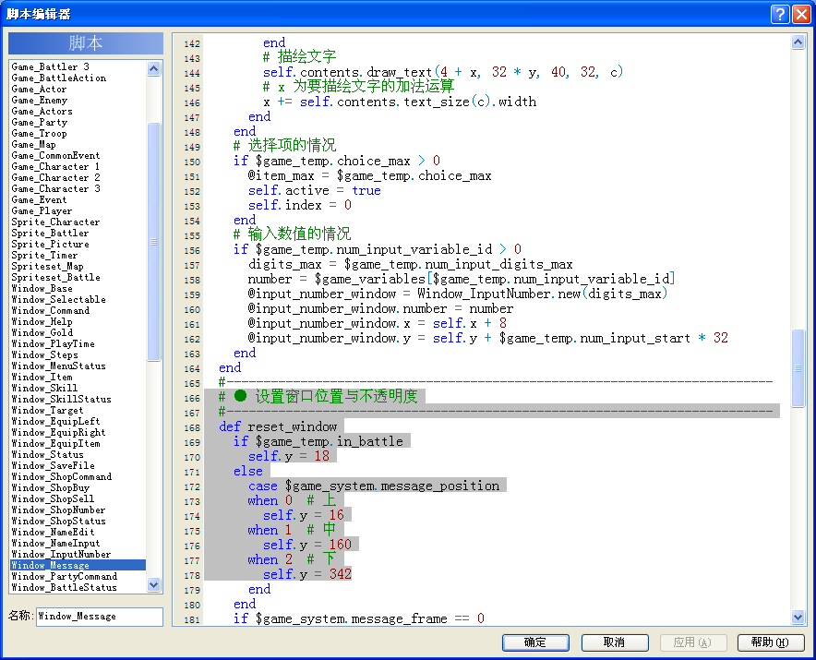Click the 名称 input field
Image resolution: width=816 pixels, height=660 pixels.
point(100,617)
